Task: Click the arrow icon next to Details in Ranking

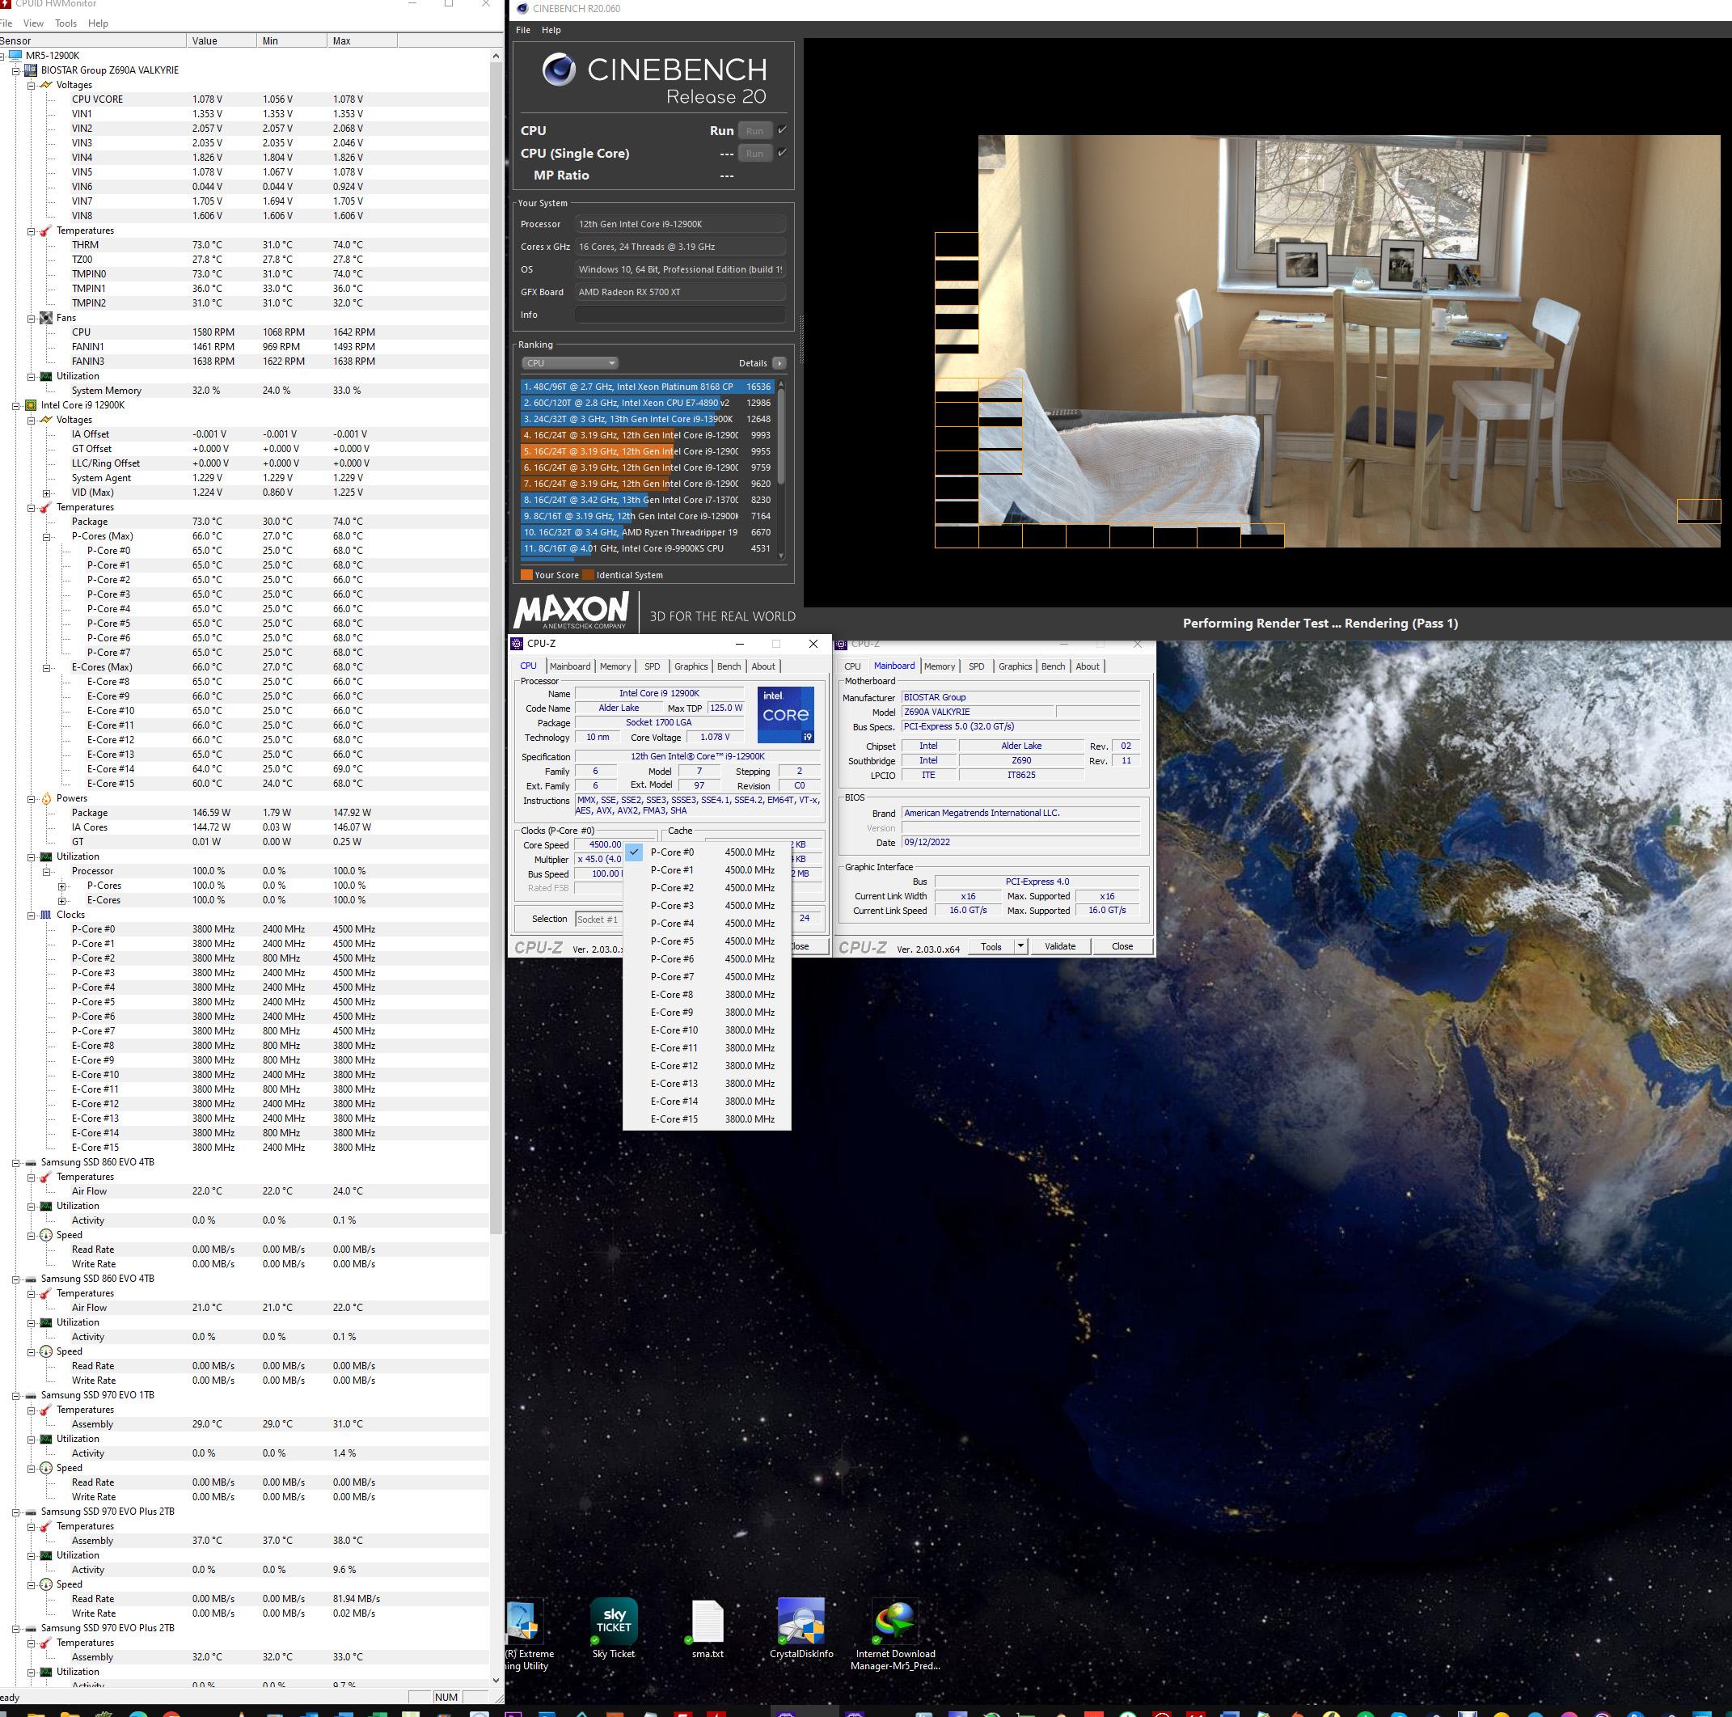Action: click(x=779, y=363)
